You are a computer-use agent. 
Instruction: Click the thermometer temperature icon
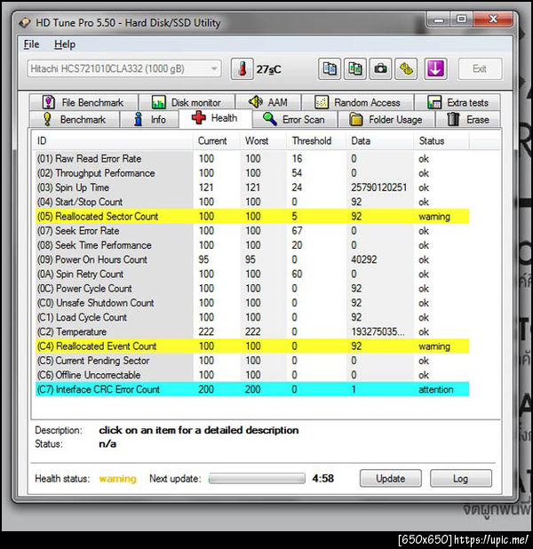(x=242, y=69)
